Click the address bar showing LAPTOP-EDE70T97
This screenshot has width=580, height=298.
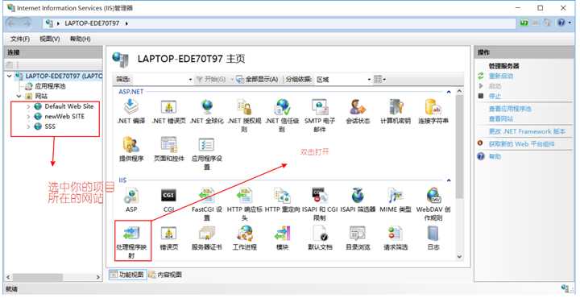tap(280, 23)
